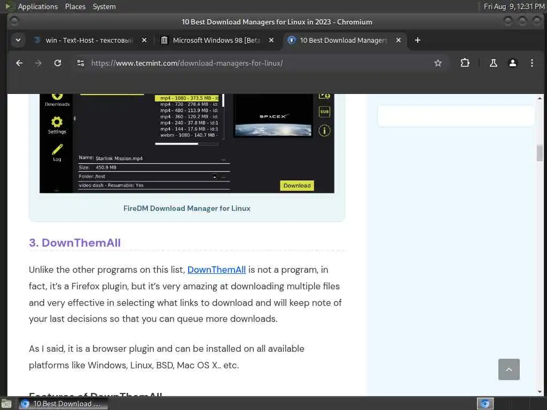The height and width of the screenshot is (410, 547).
Task: Click the FireDM Download Manager for Linux caption
Action: (x=187, y=208)
